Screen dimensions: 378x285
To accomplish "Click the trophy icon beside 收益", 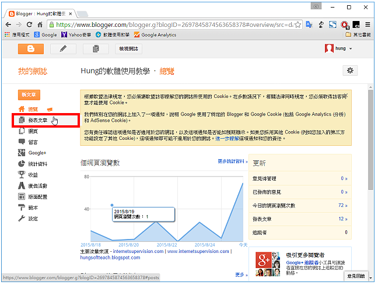I will (x=22, y=174).
